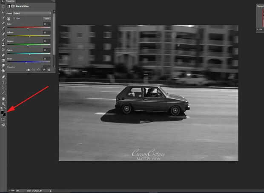Reset the adjustment to defaults
The image size is (264, 193).
[39, 70]
